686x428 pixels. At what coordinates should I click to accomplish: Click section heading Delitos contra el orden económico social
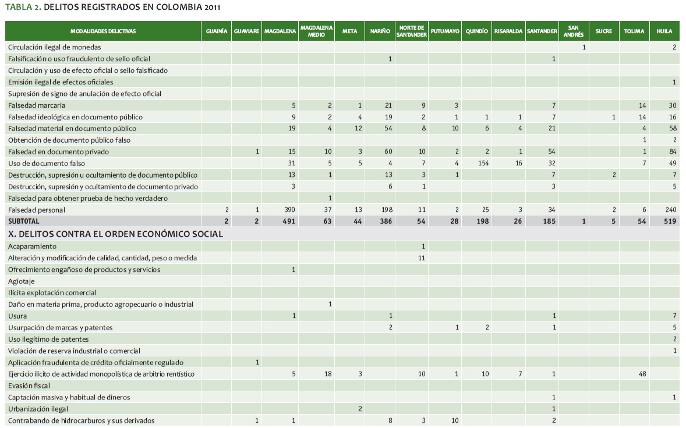[115, 234]
